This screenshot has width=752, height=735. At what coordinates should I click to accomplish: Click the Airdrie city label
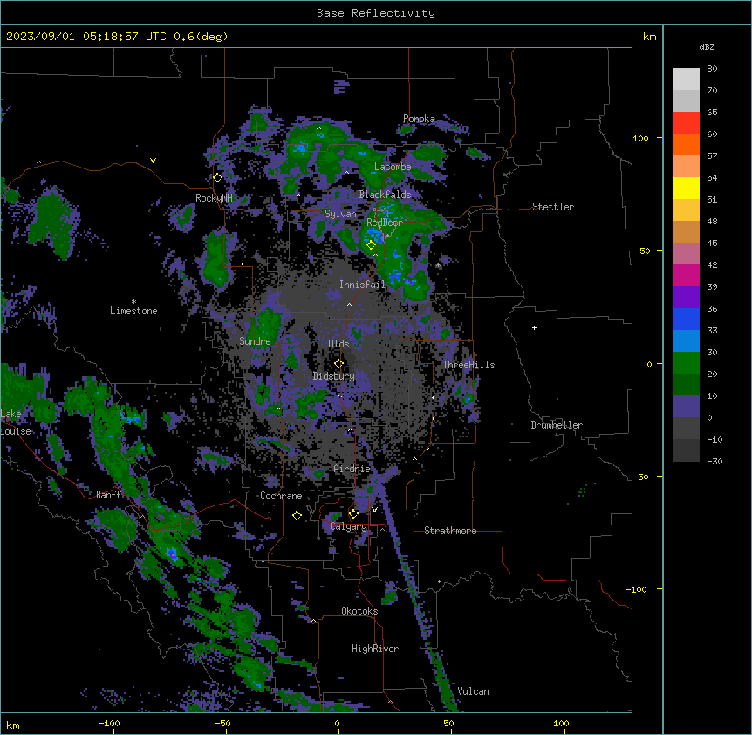pos(352,469)
